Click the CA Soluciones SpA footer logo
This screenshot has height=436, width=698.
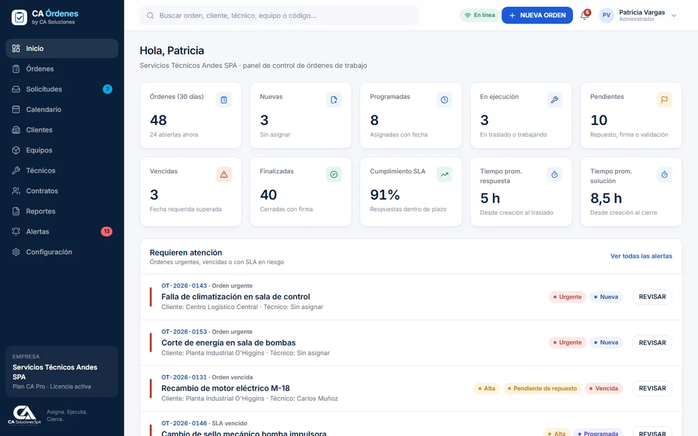[25, 415]
